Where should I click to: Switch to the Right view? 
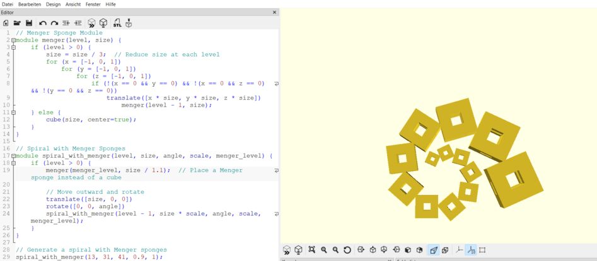click(361, 250)
